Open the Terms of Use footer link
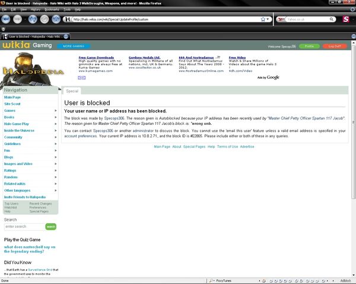 [227, 147]
